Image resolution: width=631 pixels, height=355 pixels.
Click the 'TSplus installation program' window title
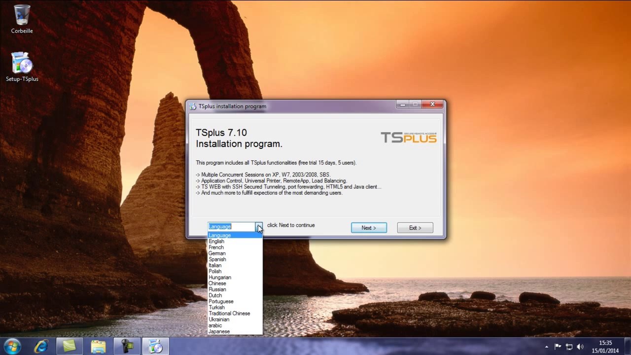[x=232, y=106]
